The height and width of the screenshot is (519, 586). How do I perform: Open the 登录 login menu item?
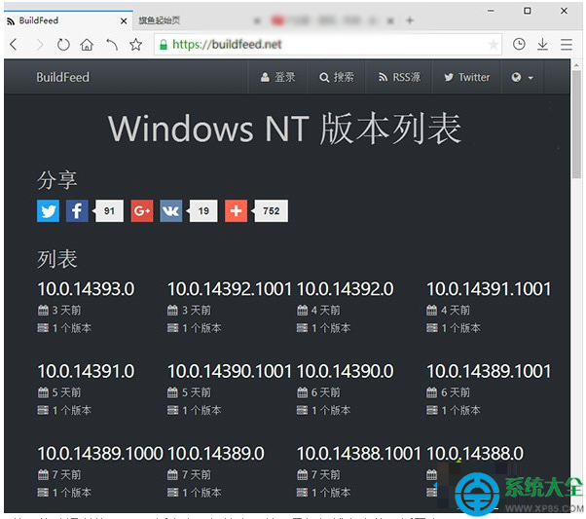pyautogui.click(x=277, y=77)
